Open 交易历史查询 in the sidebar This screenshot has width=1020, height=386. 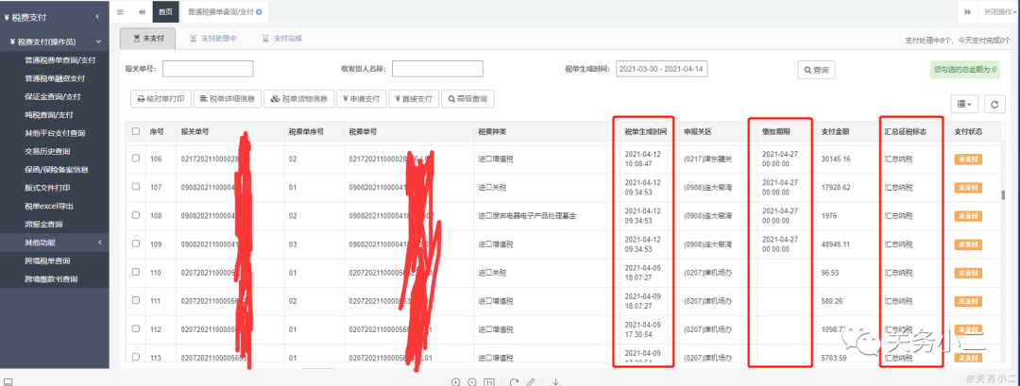47,151
